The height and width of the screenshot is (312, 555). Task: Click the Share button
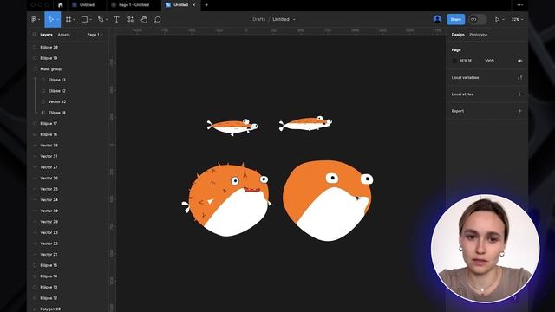point(455,19)
